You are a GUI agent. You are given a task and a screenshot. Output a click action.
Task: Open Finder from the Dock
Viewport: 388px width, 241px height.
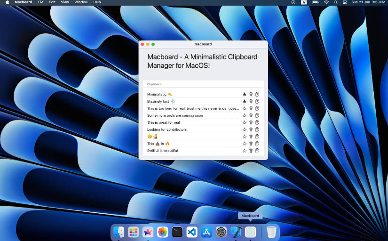(119, 232)
